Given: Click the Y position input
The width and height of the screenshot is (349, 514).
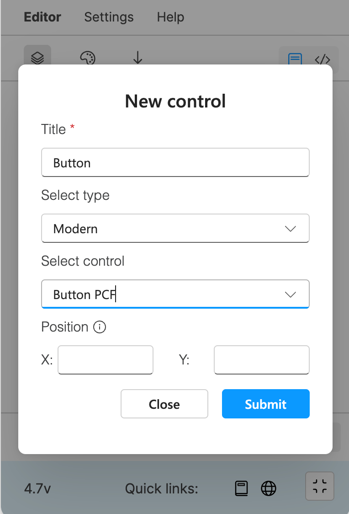Looking at the screenshot, I should (262, 360).
